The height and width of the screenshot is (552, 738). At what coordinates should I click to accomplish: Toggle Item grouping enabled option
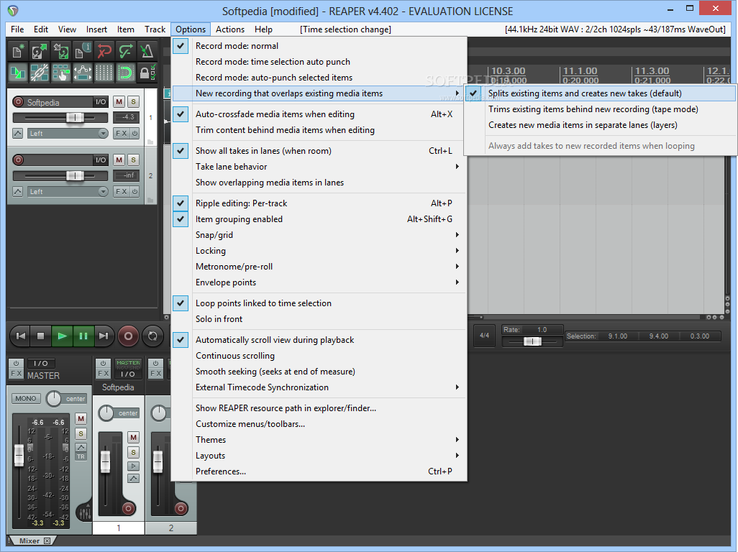319,219
